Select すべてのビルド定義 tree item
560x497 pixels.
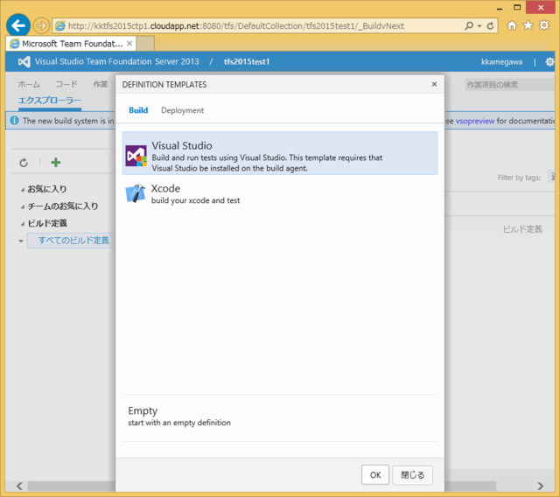point(72,241)
